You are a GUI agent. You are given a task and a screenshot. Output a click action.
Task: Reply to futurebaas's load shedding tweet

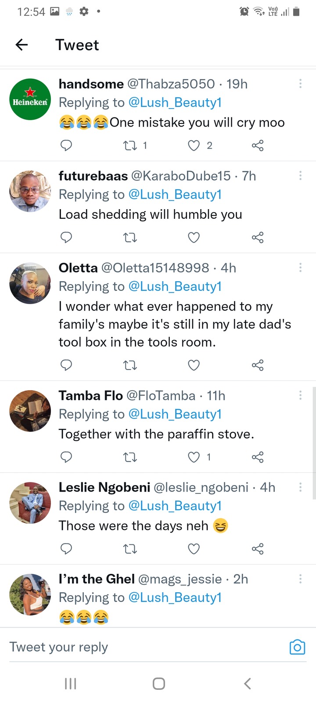tap(66, 238)
